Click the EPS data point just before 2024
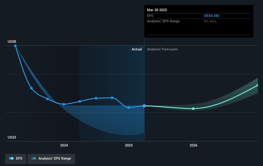This screenshot has width=263, height=166. point(47,99)
